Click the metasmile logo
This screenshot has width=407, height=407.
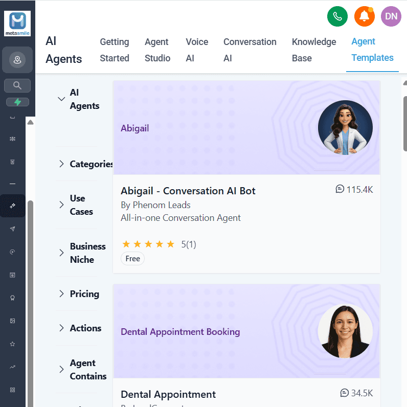(x=17, y=24)
